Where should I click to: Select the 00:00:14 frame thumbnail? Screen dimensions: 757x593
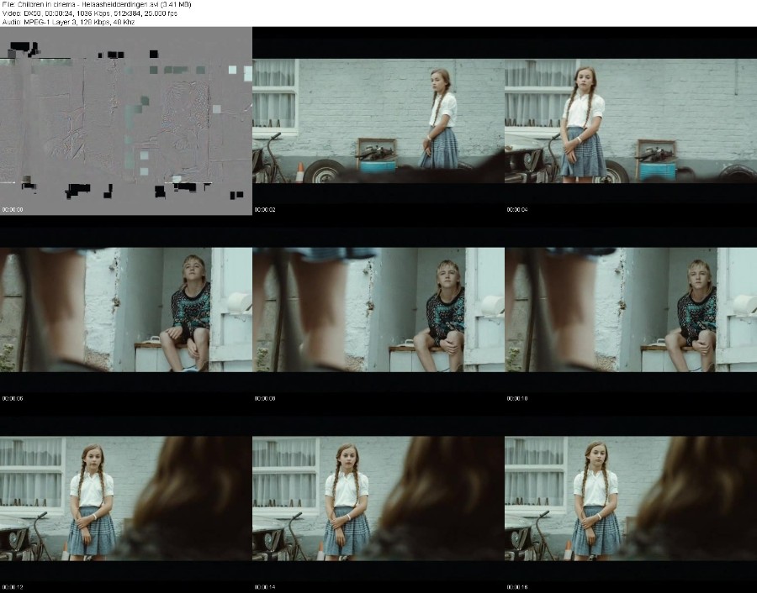point(378,499)
